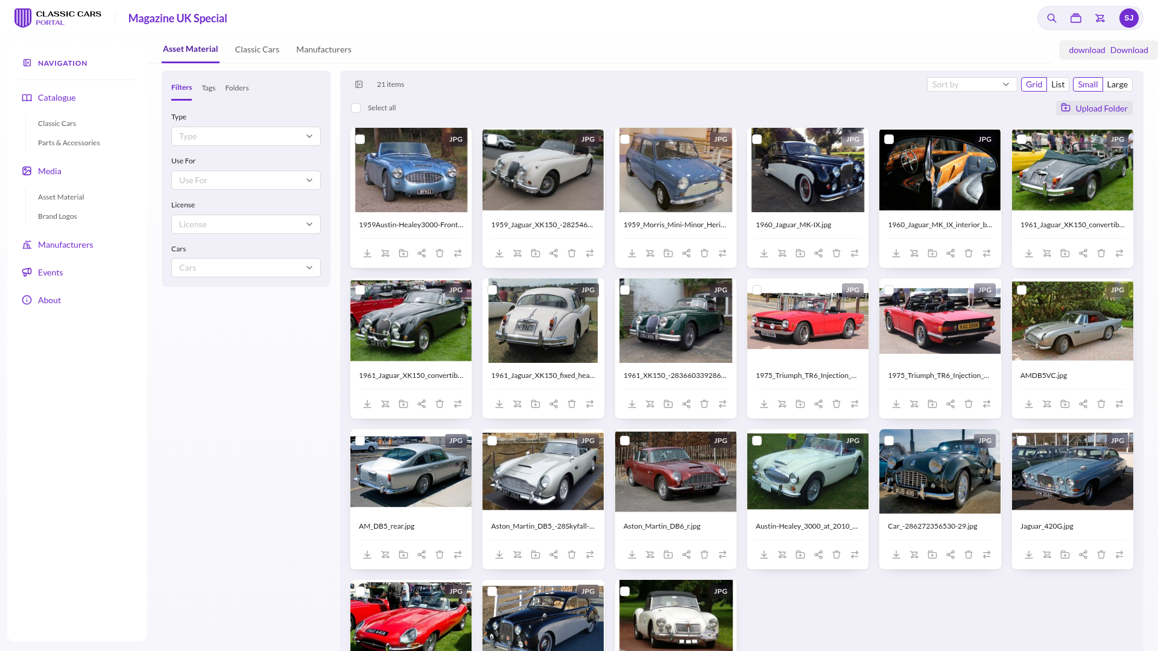Open the License filter dropdown

(246, 224)
